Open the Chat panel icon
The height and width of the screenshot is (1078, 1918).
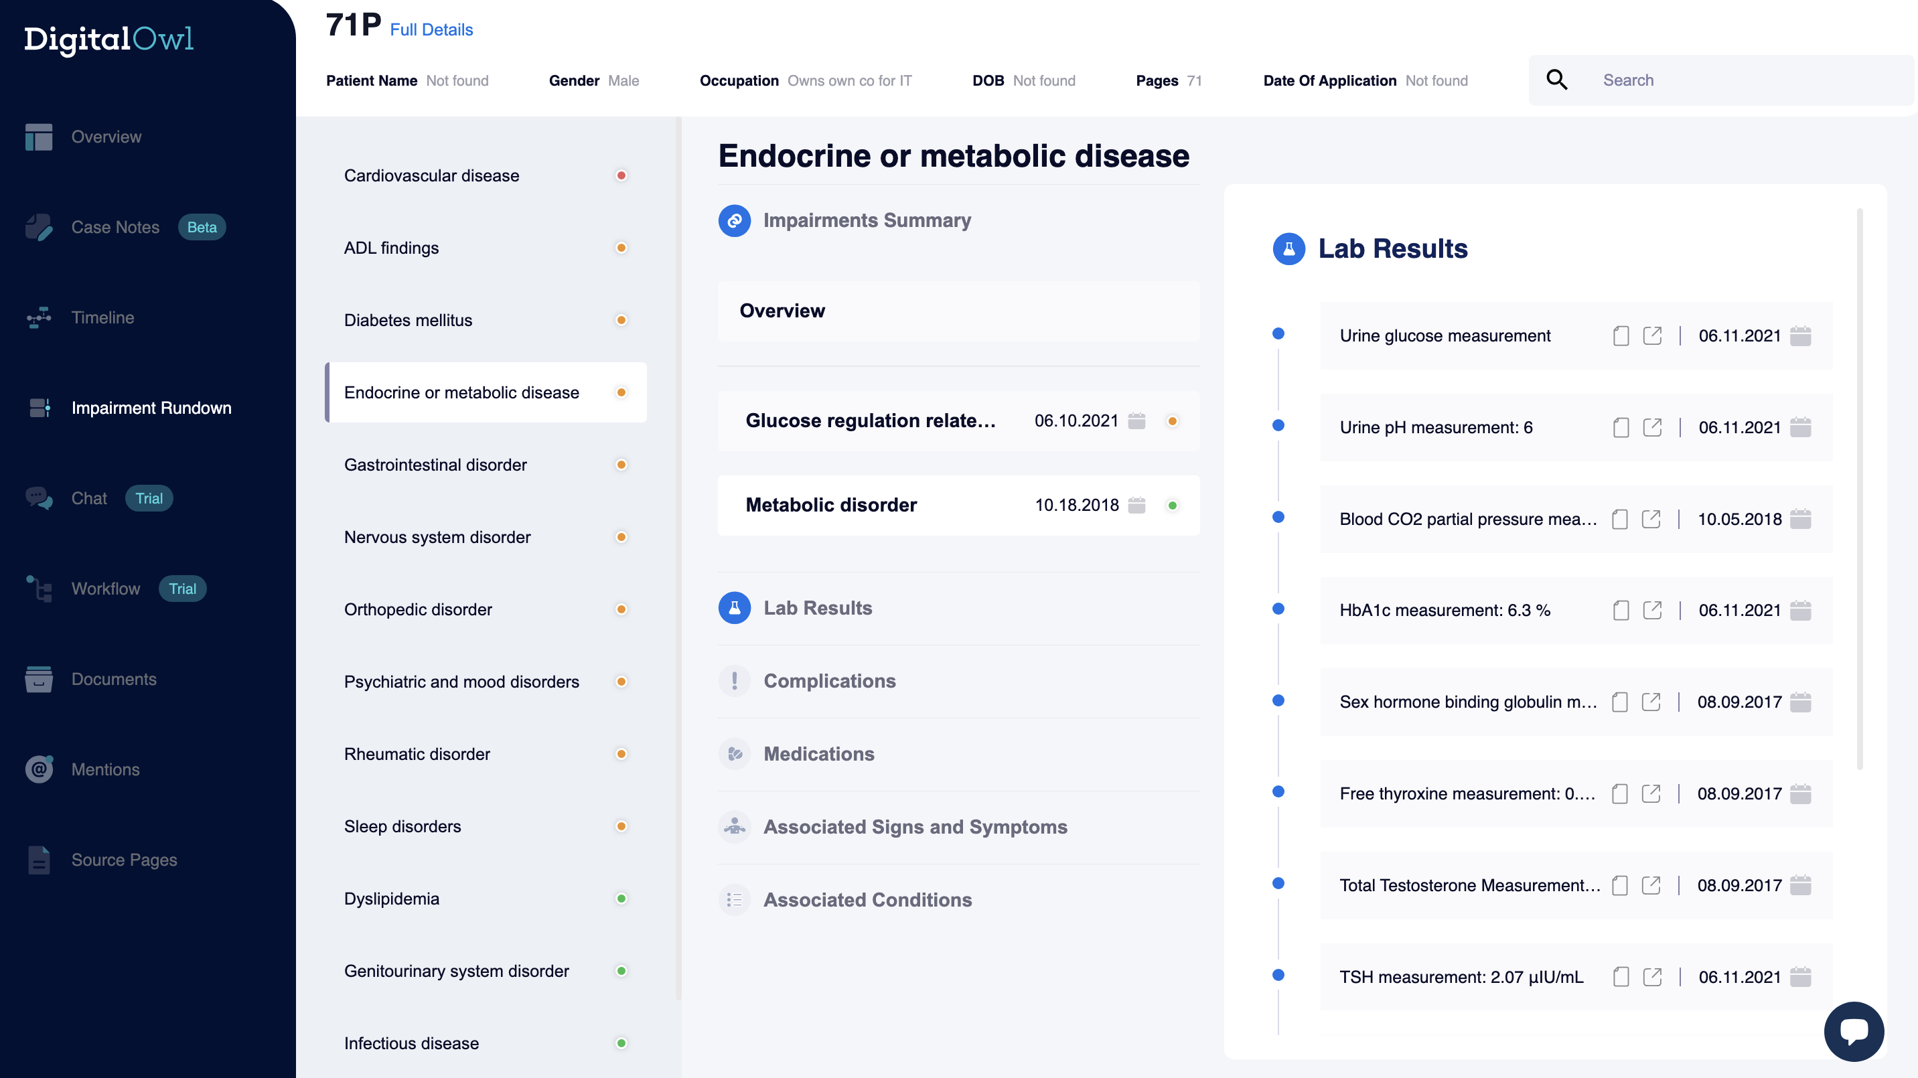pos(38,498)
